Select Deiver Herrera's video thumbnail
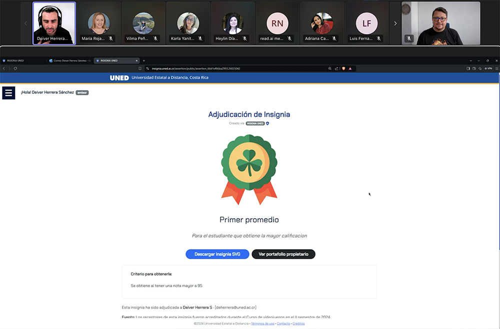 coord(54,23)
